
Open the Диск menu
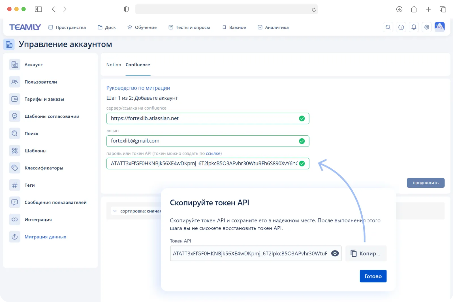pos(107,27)
